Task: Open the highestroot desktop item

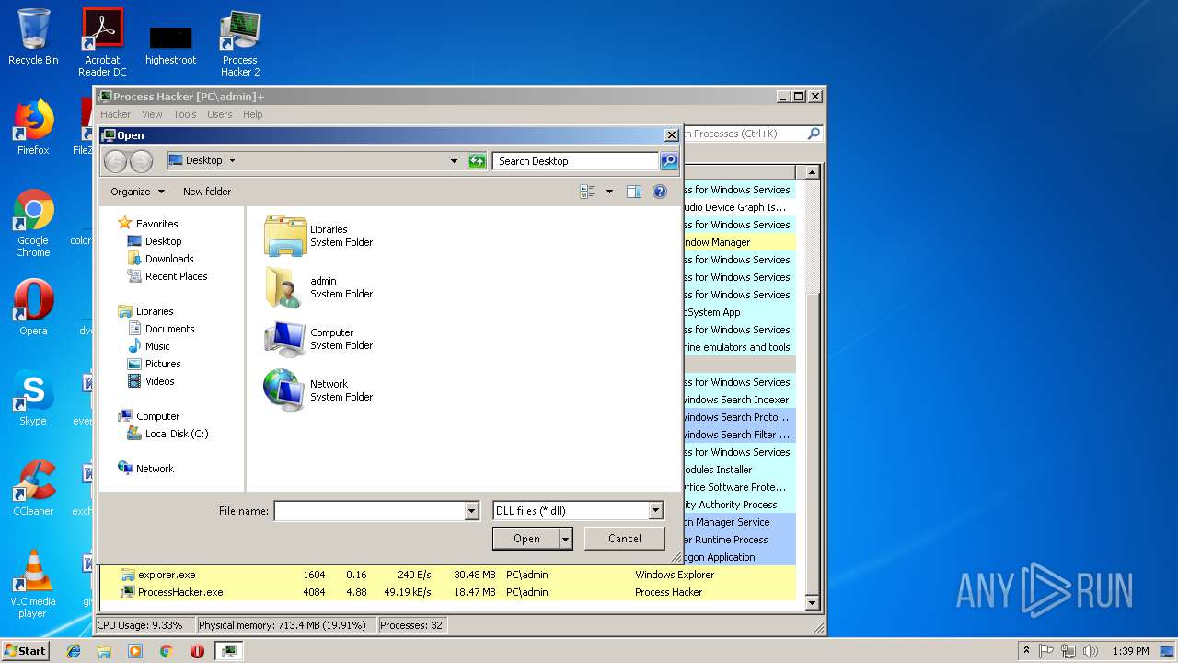Action: click(x=171, y=45)
